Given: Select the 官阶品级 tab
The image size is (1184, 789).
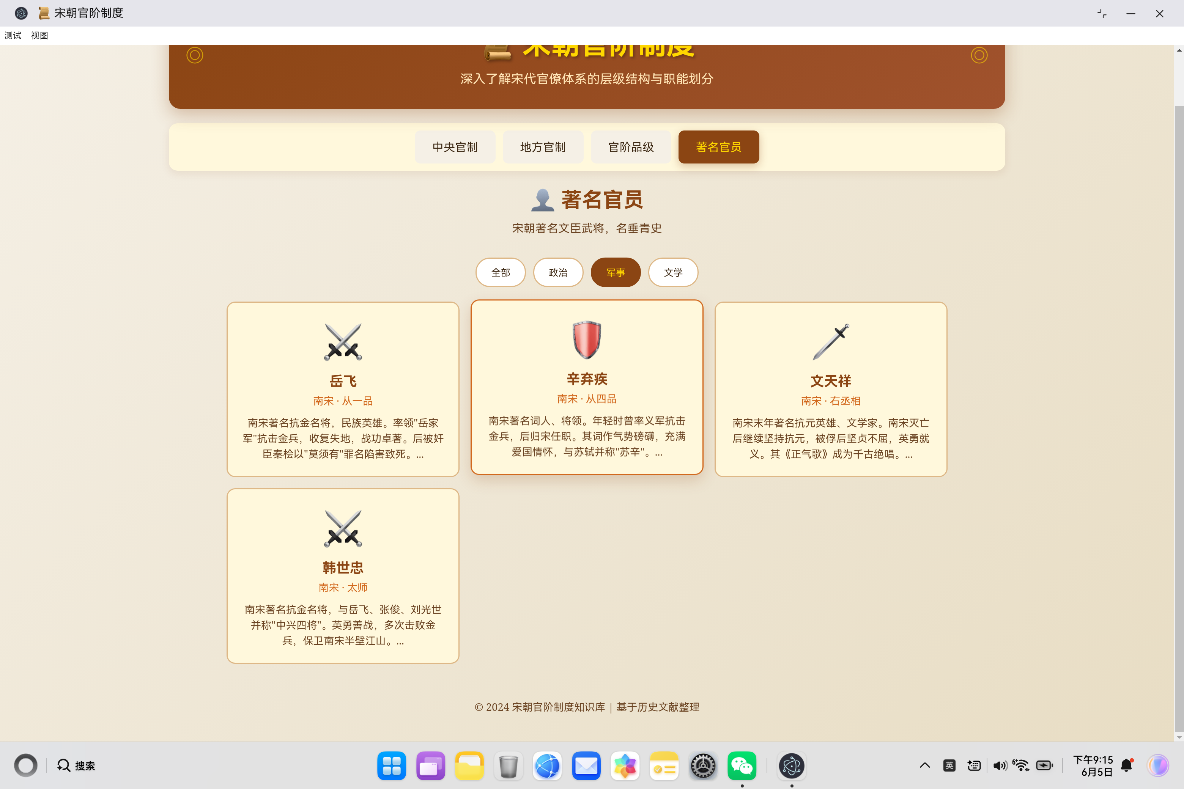Looking at the screenshot, I should [x=631, y=147].
